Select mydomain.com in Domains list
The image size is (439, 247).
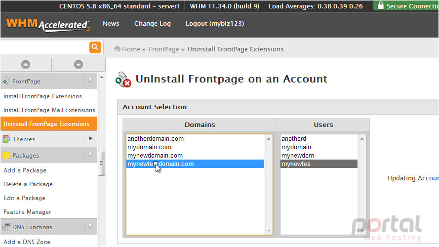(x=195, y=147)
